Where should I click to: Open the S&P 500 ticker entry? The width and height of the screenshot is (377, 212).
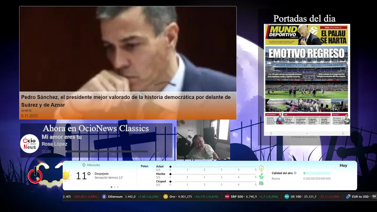(251, 197)
